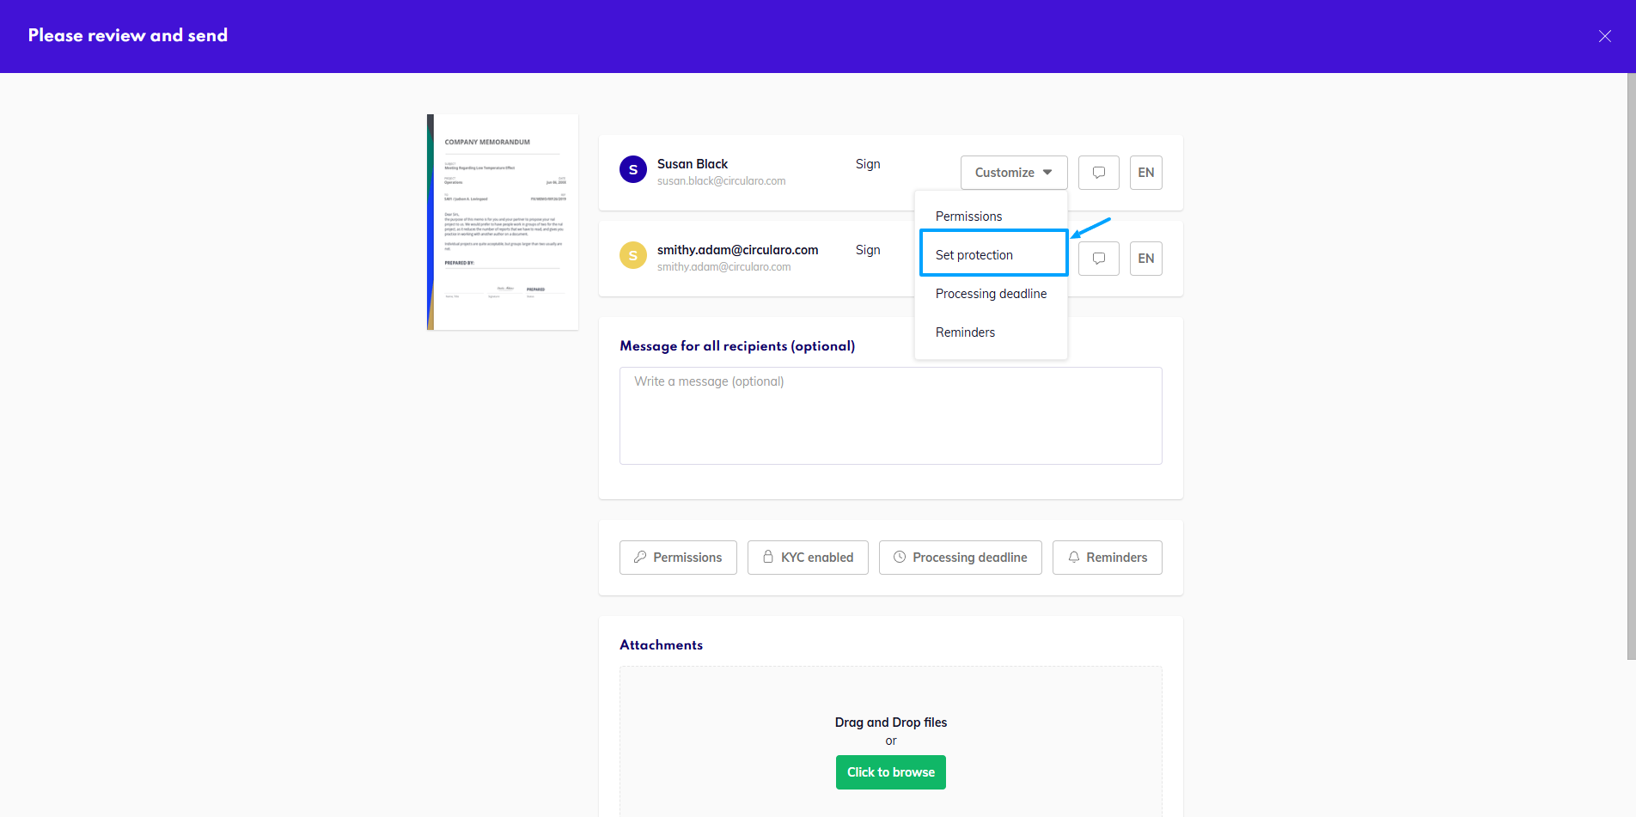Toggle the KYC enabled button
This screenshot has height=817, width=1636.
point(808,558)
